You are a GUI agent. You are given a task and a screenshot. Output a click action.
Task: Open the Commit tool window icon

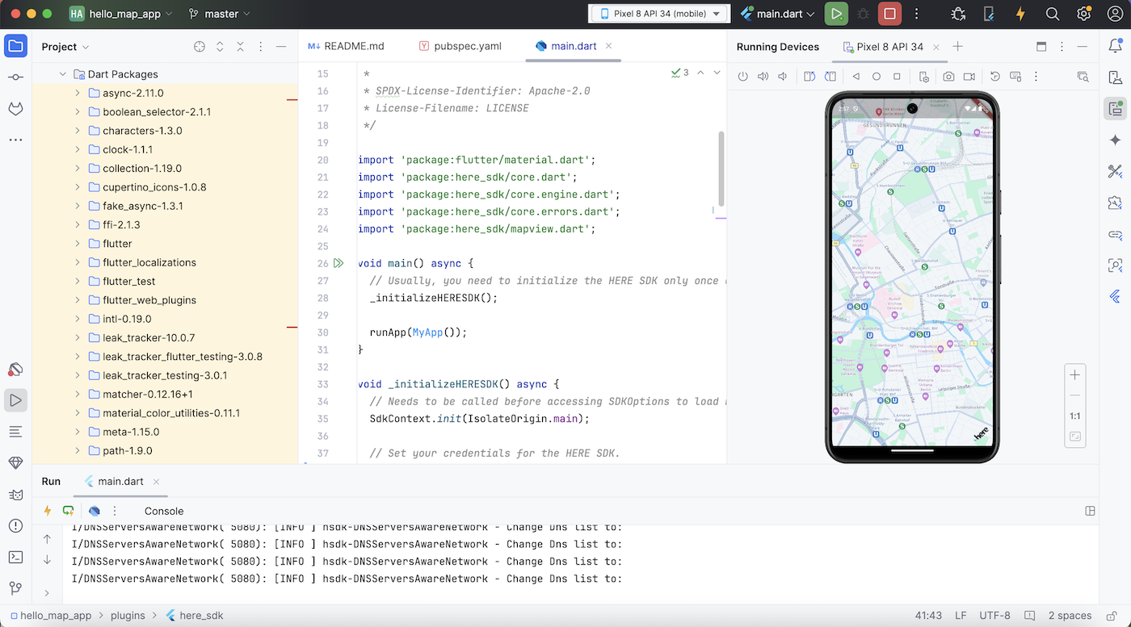pyautogui.click(x=15, y=77)
